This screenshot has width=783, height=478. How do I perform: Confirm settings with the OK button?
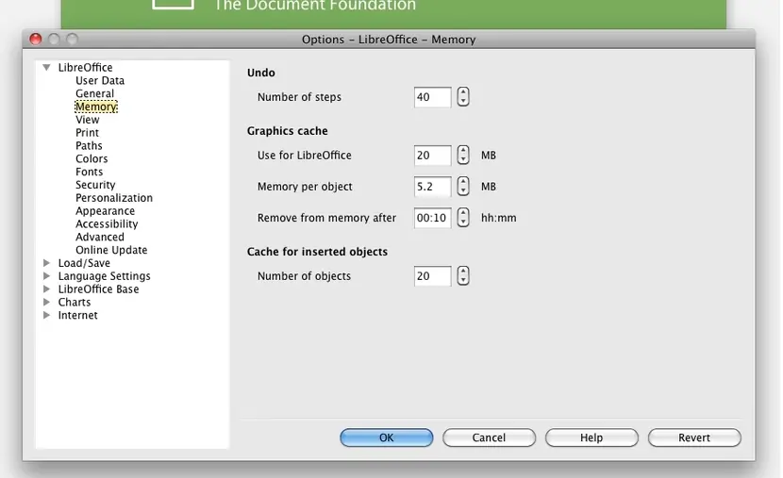[x=387, y=437]
